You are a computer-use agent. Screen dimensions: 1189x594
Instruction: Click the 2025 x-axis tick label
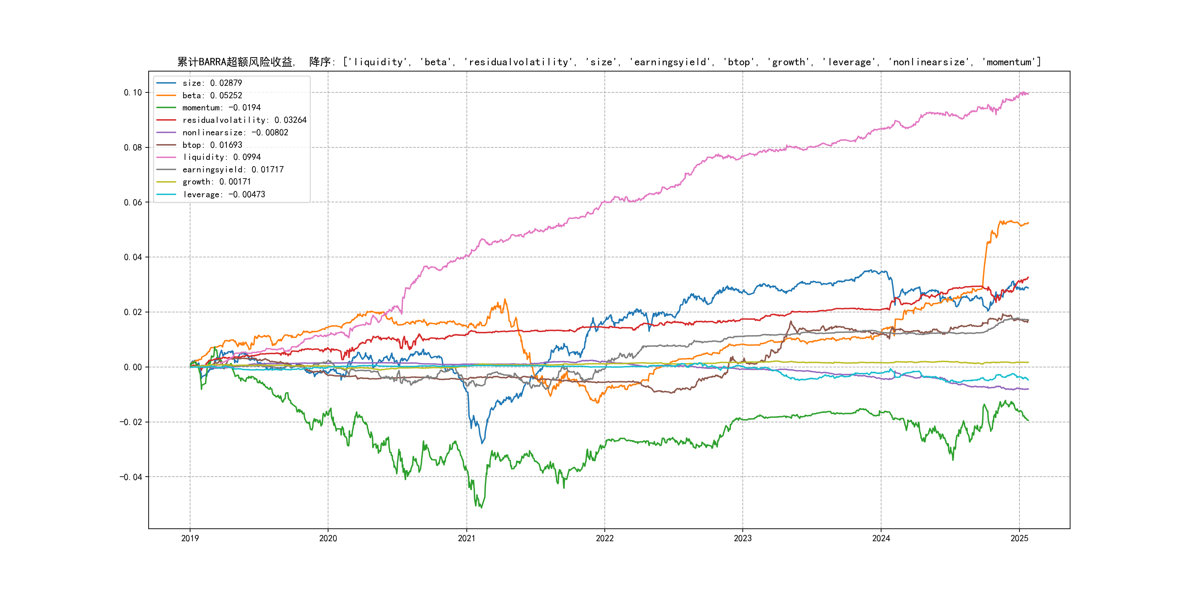point(1019,538)
